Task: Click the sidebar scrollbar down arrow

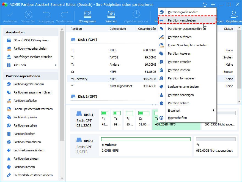Action: pos(62,178)
